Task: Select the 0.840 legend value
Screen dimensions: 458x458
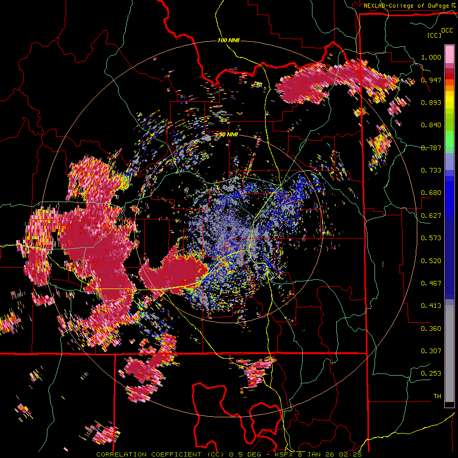Action: tap(431, 125)
